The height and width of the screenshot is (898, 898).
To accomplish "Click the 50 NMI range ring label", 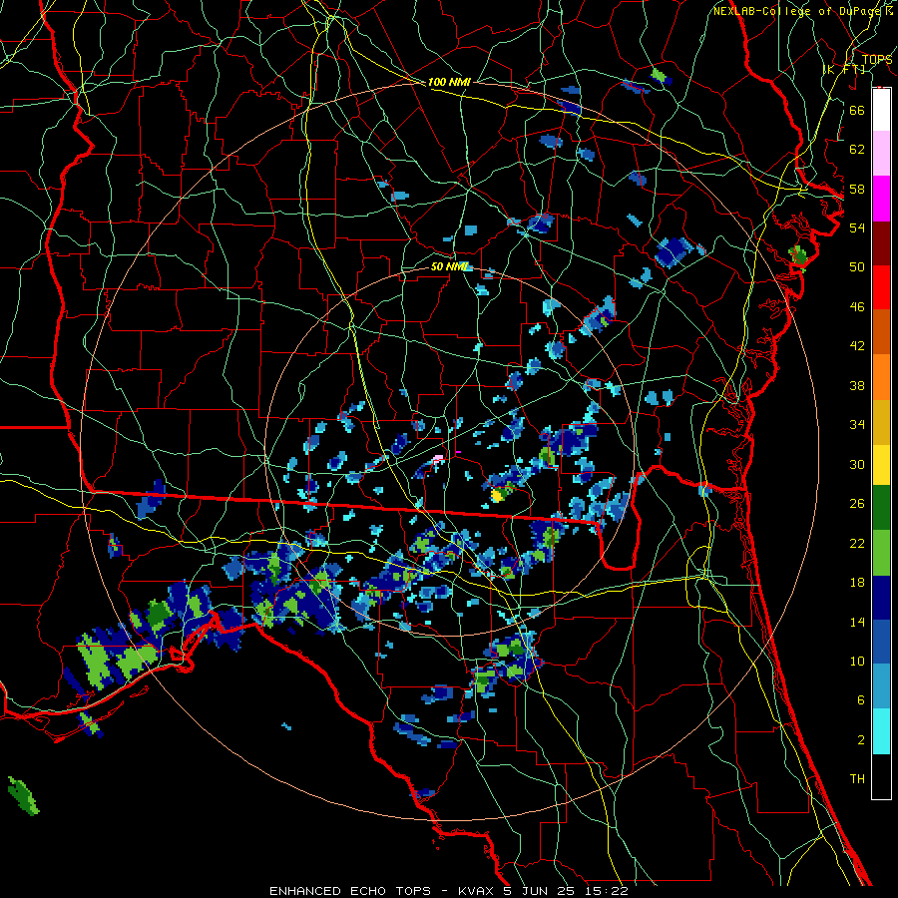I will tap(450, 266).
